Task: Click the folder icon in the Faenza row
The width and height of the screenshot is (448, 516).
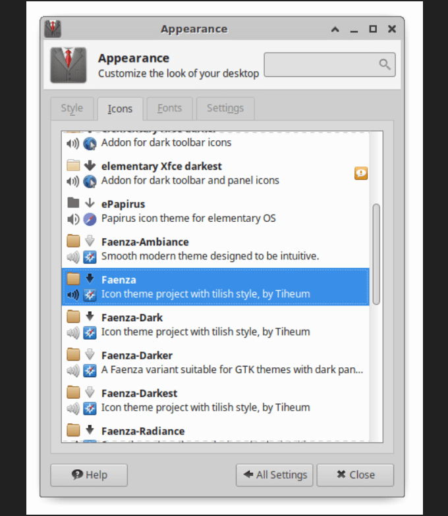Action: coord(73,279)
